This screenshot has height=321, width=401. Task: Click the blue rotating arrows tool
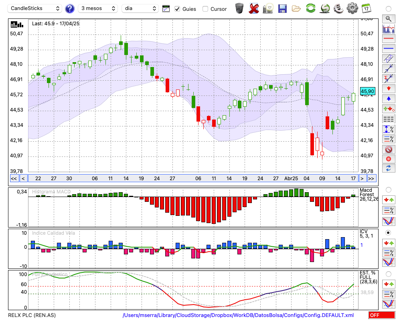coord(389,169)
